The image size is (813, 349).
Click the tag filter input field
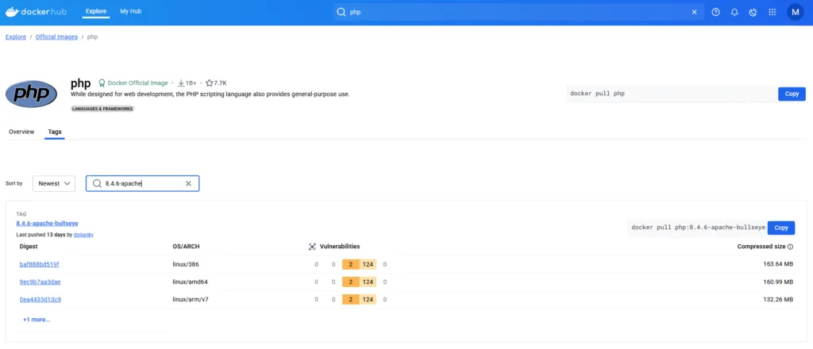coord(143,183)
